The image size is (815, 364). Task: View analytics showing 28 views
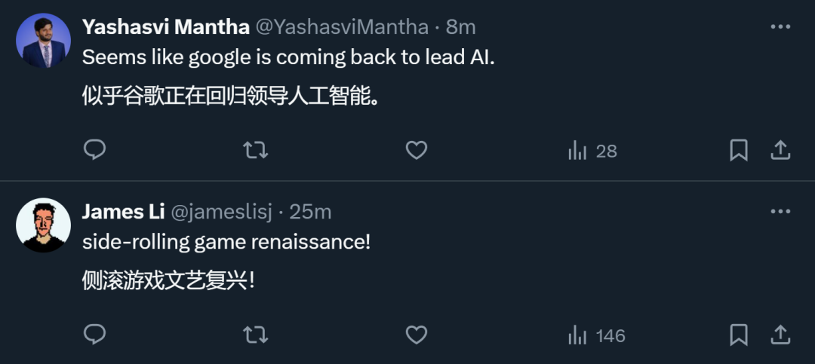[x=592, y=151]
